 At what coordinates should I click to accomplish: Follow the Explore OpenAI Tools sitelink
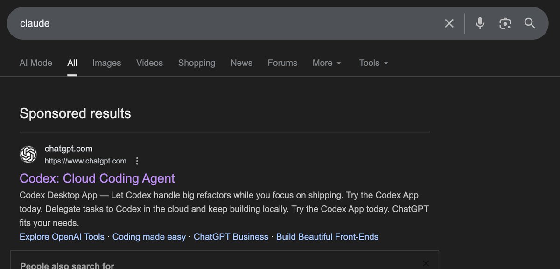62,237
